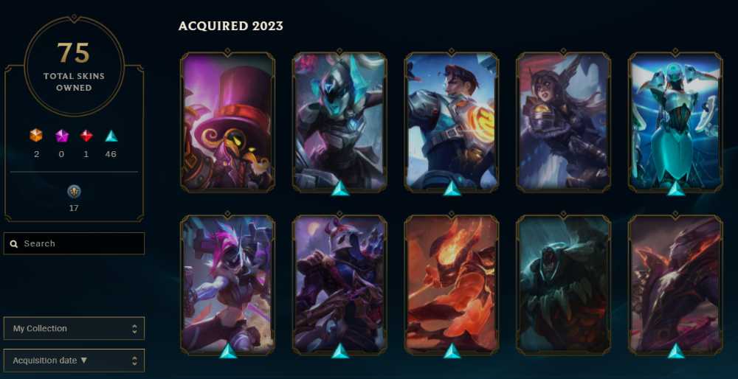738x379 pixels.
Task: Click the magnifying glass search icon
Action: click(14, 243)
